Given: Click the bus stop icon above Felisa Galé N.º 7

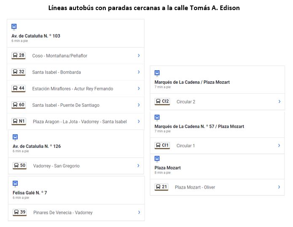Looking at the screenshot, I should coord(15,184).
